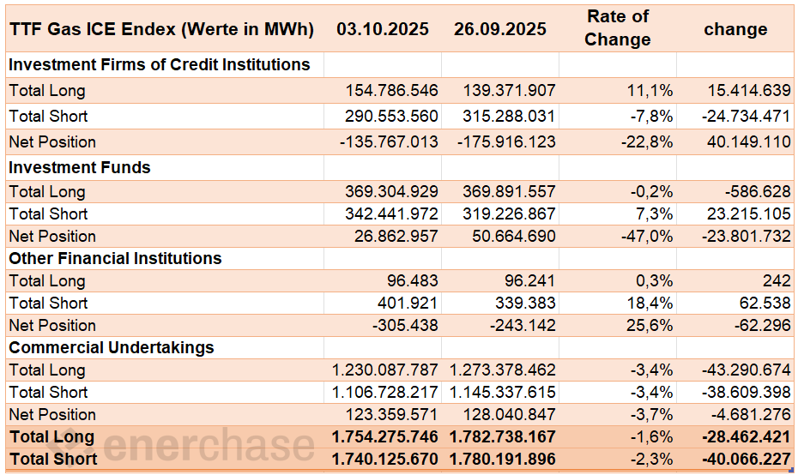Click the value 290.553.560
This screenshot has height=475, width=798.
(391, 116)
